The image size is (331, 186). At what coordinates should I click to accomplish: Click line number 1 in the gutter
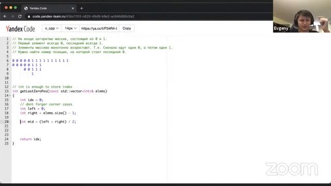pyautogui.click(x=7, y=39)
